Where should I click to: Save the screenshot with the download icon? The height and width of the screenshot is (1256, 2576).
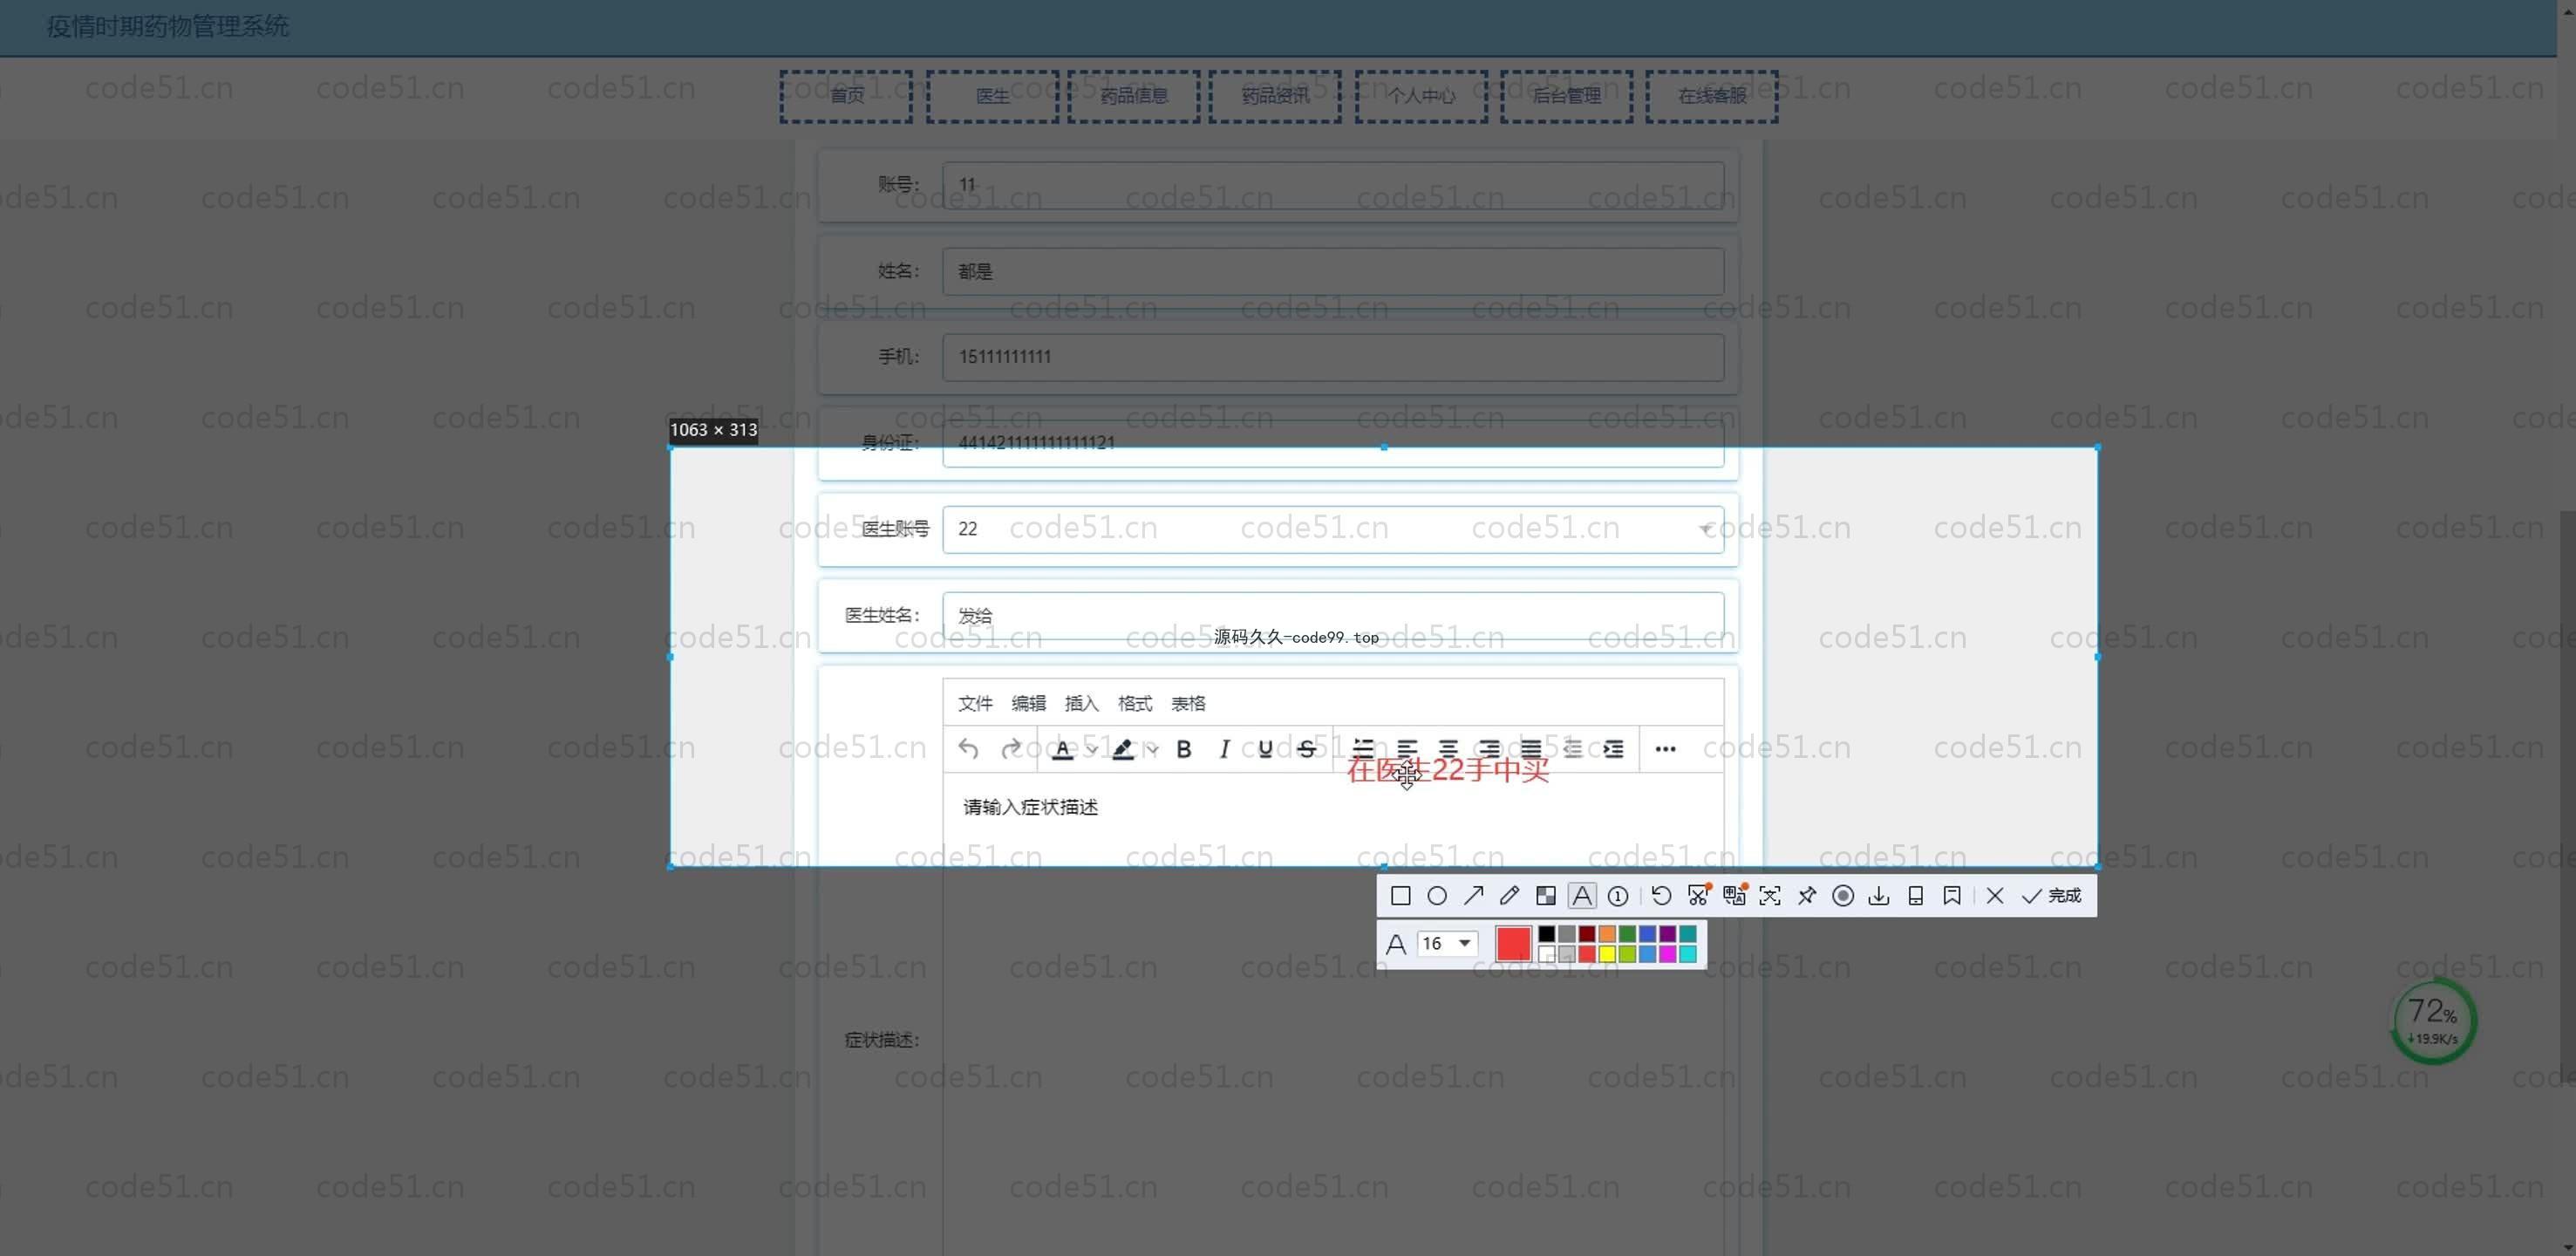click(1879, 896)
